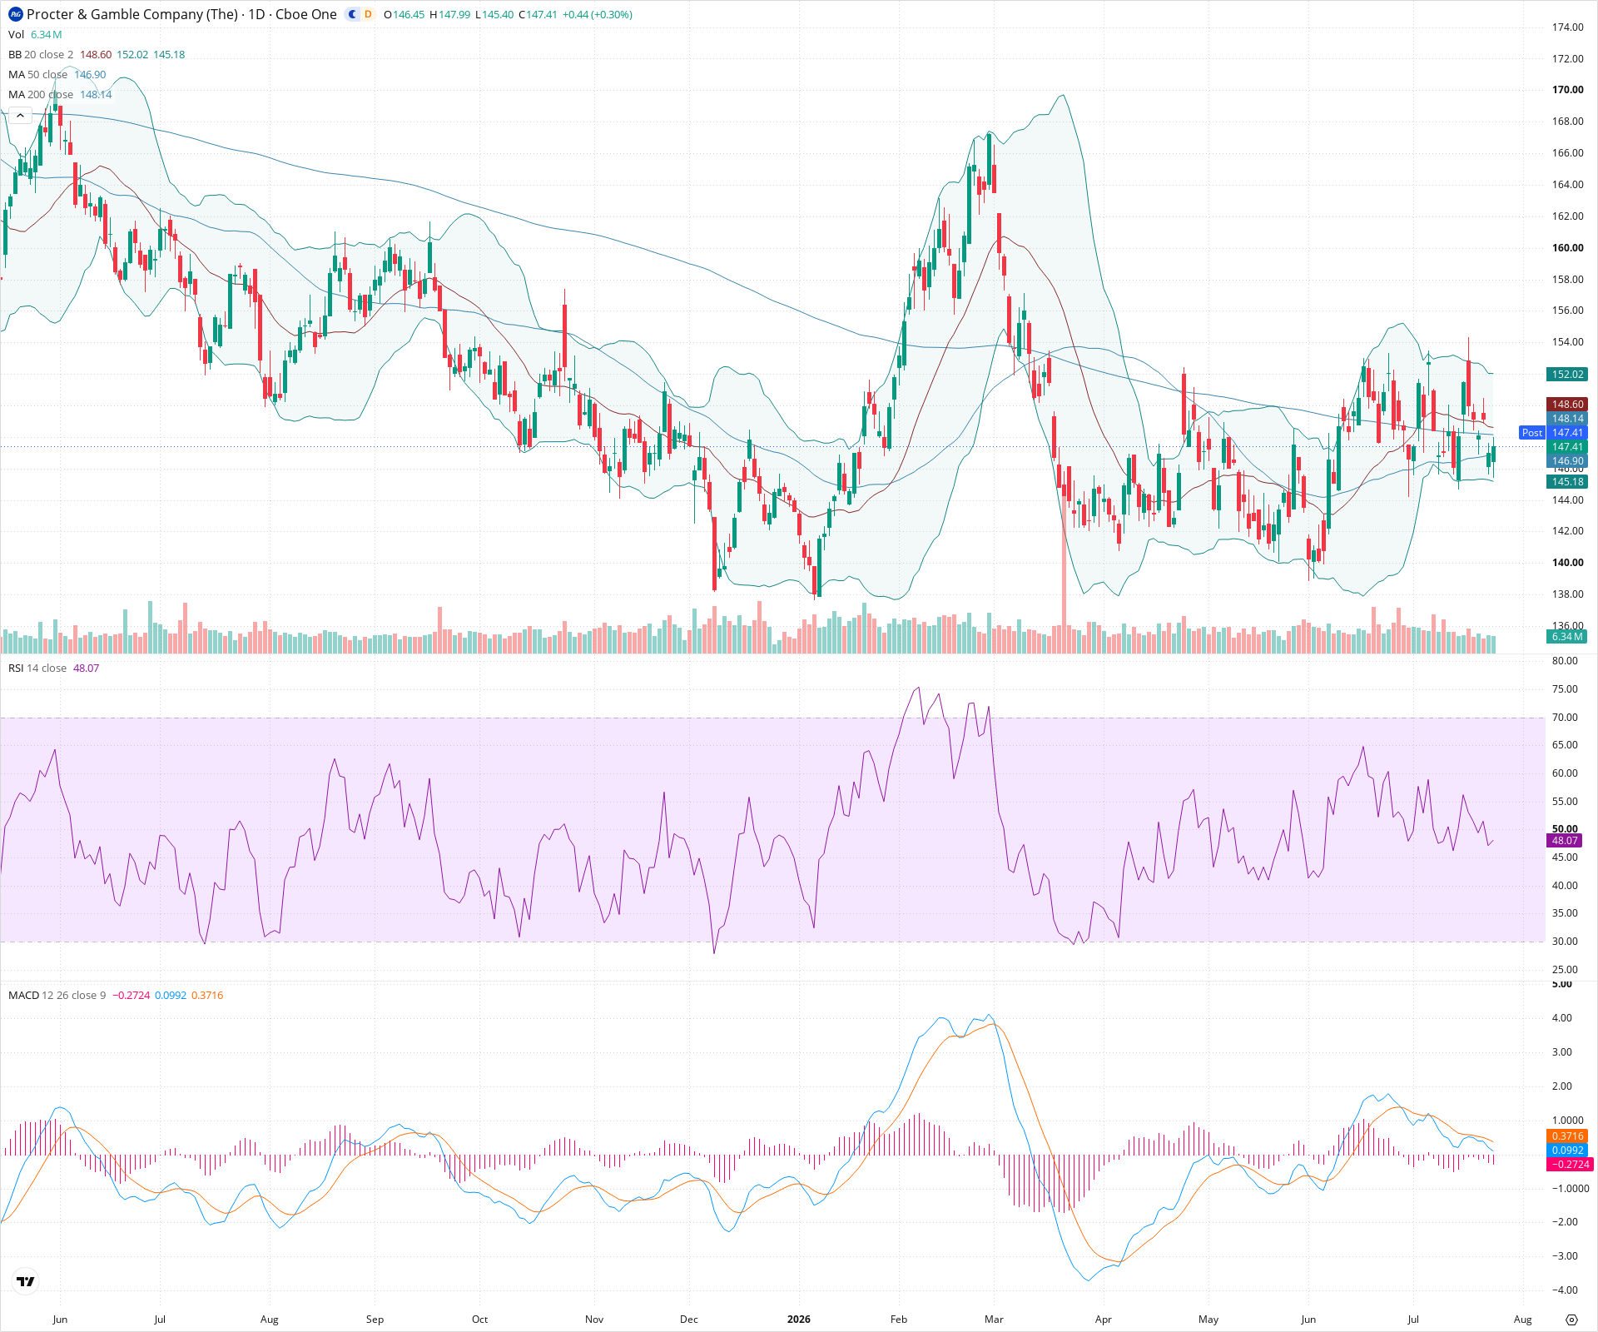Click the 6.34M volume axis label

point(1566,637)
